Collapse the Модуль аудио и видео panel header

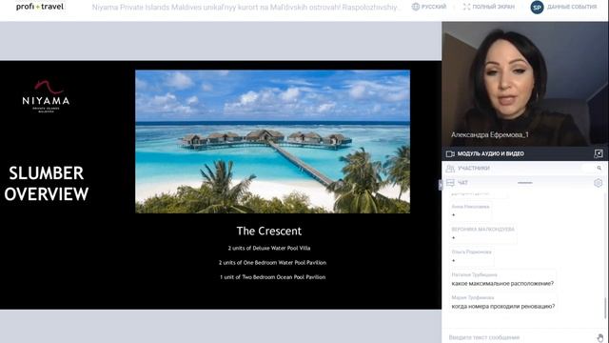coord(525,153)
